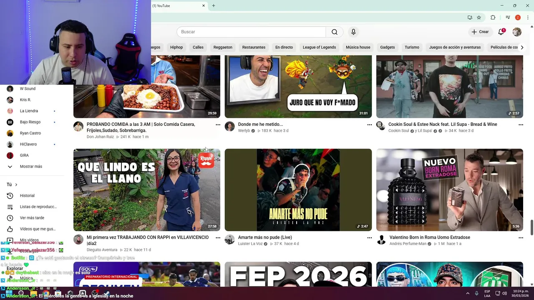Viewport: 534px width, 300px height.
Task: Open QUE LINDO ES EL LLANO thumbnail
Action: tap(147, 190)
